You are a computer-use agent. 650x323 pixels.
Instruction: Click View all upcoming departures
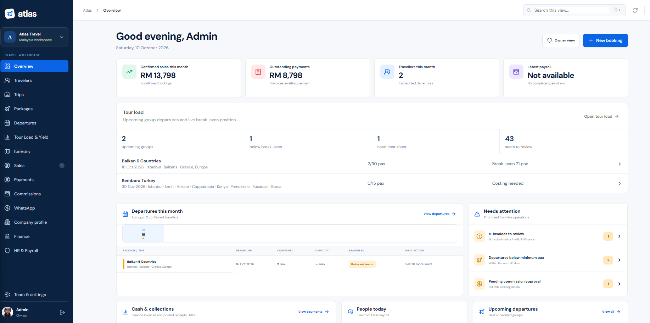[611, 312]
